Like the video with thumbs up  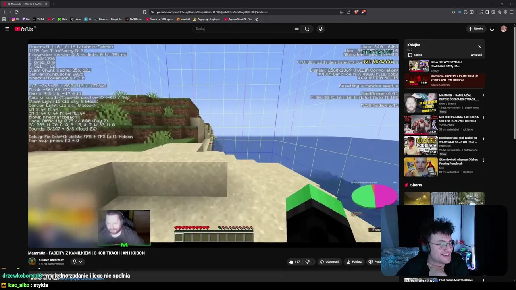click(294, 262)
